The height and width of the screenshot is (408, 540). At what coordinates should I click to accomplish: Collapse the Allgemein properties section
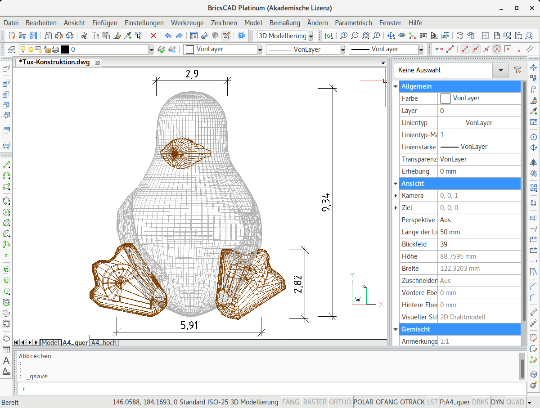click(396, 86)
